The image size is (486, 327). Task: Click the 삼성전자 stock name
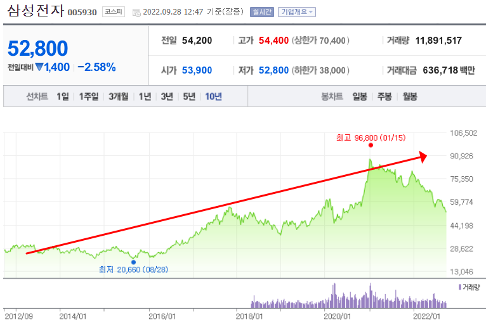(x=36, y=11)
